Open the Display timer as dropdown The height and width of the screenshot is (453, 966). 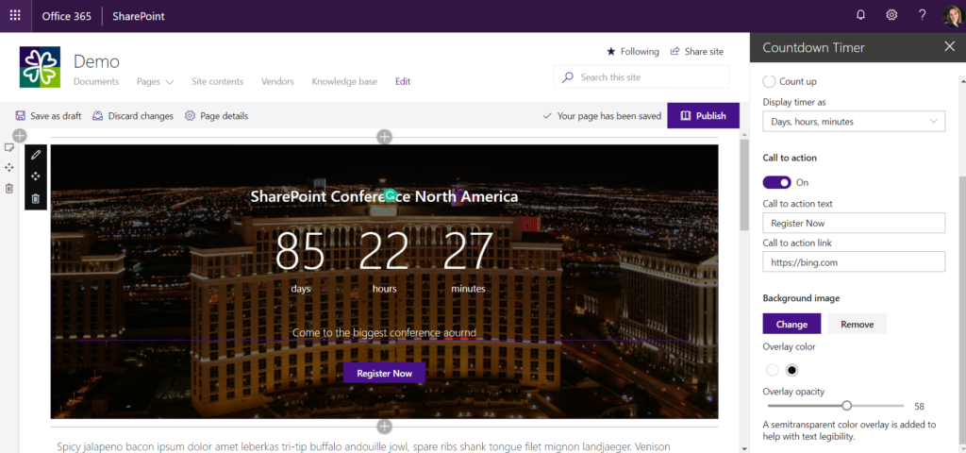pyautogui.click(x=854, y=122)
